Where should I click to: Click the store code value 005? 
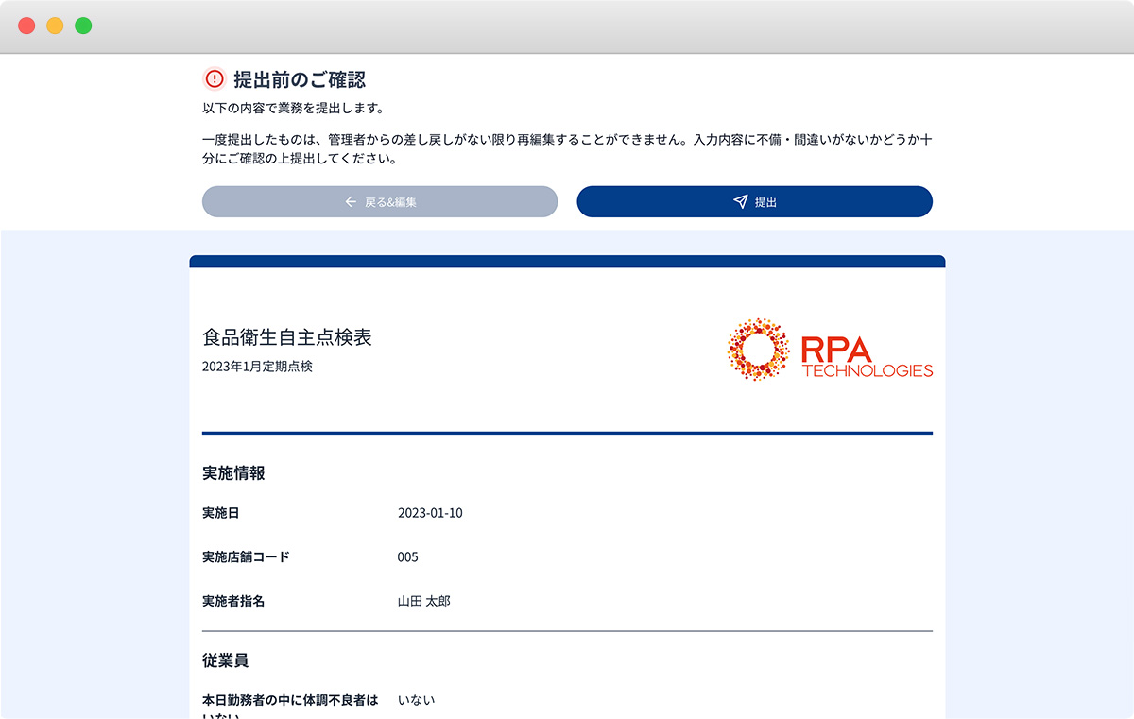tap(407, 556)
